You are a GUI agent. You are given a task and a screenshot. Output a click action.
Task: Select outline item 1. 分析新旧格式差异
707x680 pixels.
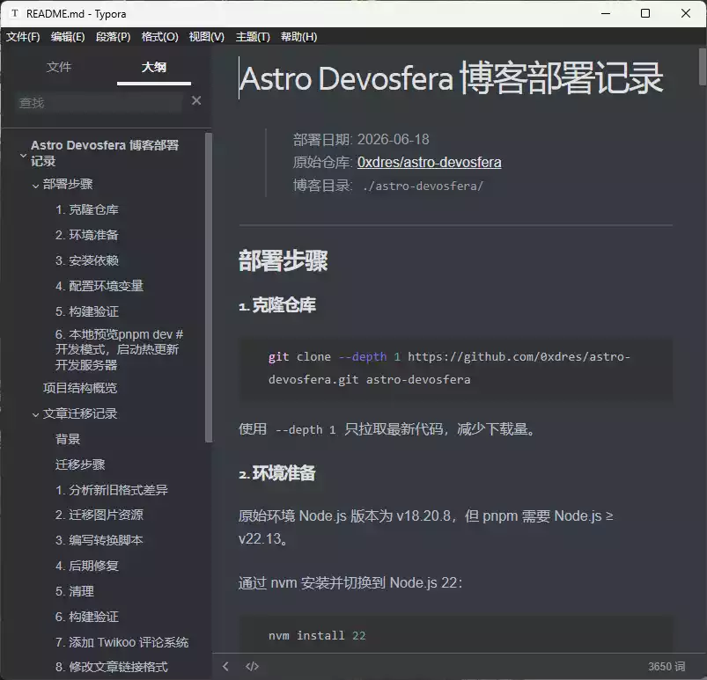(x=111, y=490)
